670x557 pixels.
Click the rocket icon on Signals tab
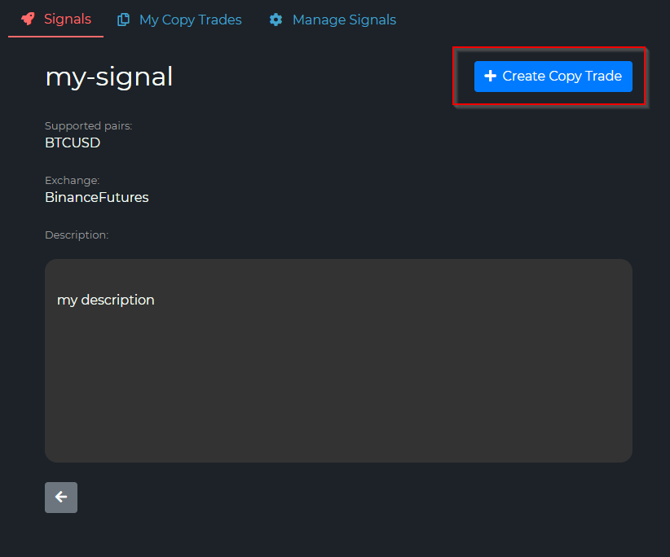[x=28, y=19]
